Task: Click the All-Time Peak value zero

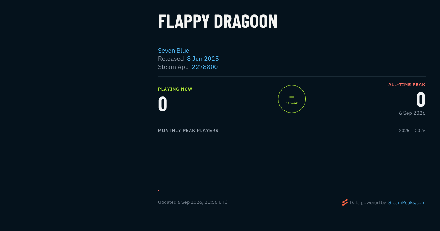Action: coord(421,99)
